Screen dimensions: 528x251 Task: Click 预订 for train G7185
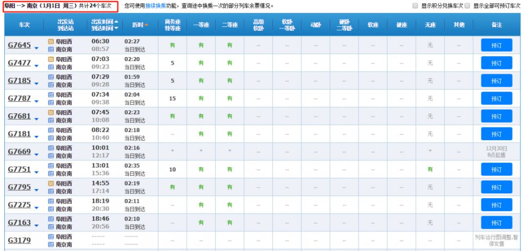(x=497, y=81)
